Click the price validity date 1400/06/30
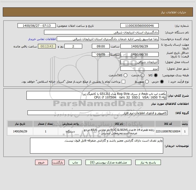196x190 pixels. (x=139, y=54)
